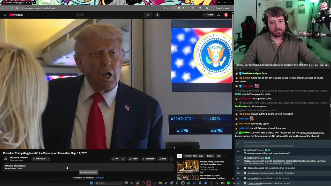The height and width of the screenshot is (186, 331).
Task: Open the browser extensions puzzle icon
Action: 193,8
